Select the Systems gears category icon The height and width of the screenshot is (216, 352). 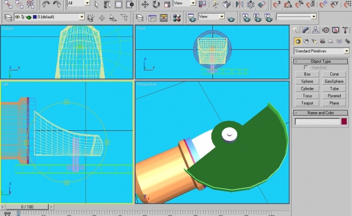tap(347, 41)
